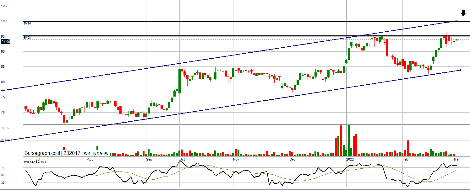
Task: Click the RSI 14/14 = 76.2 indicator label
Action: 35,162
